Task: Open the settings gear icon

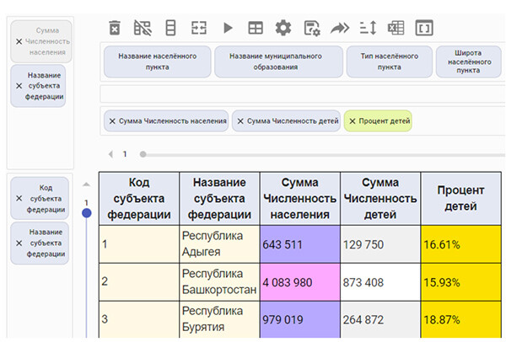Action: pos(283,28)
